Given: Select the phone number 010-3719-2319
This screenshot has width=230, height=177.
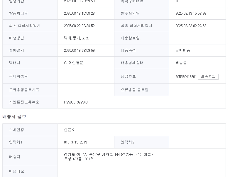Looking at the screenshot, I should [x=75, y=142].
